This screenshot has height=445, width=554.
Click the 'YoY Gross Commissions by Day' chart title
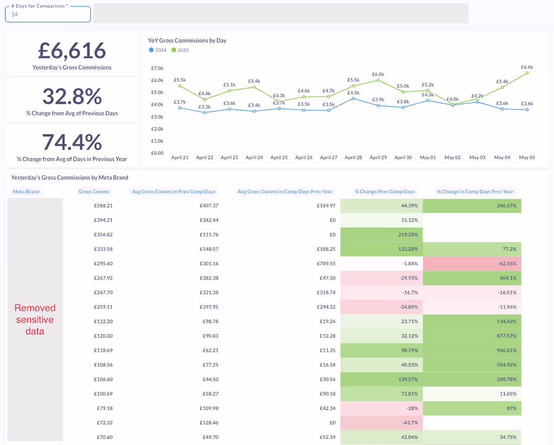(x=187, y=40)
